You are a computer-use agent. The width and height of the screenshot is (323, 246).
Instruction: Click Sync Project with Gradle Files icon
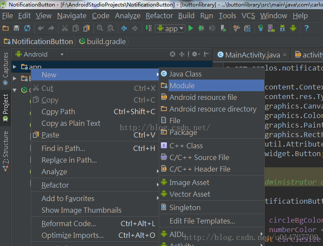tap(261, 28)
